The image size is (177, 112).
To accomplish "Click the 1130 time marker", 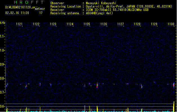I will point(171,24).
